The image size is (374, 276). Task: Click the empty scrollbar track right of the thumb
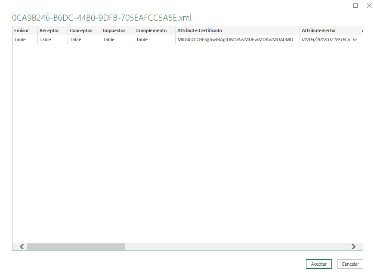pos(237,246)
